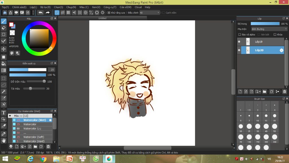Viewport: 289px width, 163px height.
Task: Adjust the brush size slider
Action: [28, 70]
